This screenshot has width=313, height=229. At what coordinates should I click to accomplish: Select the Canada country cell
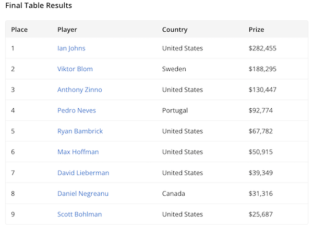(174, 194)
